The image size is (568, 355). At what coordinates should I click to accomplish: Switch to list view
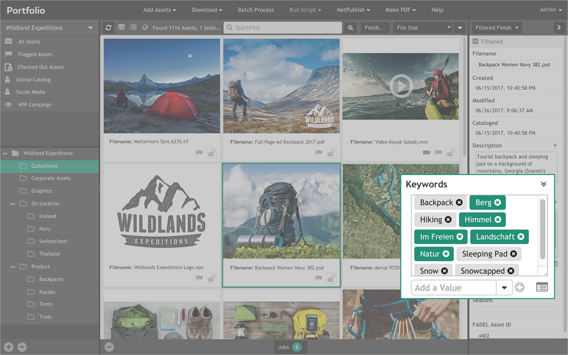[x=133, y=27]
